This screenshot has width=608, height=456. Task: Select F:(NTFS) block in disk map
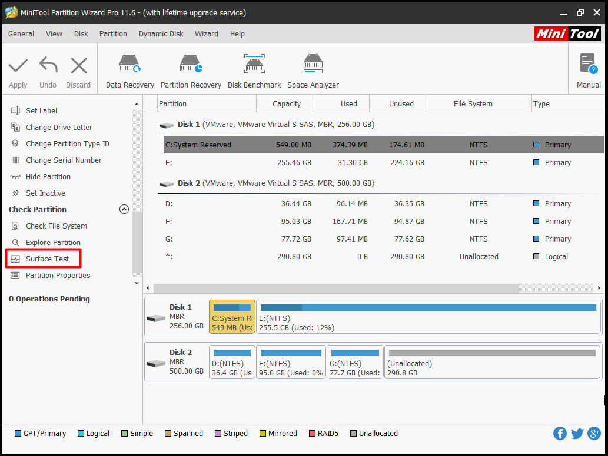click(291, 362)
